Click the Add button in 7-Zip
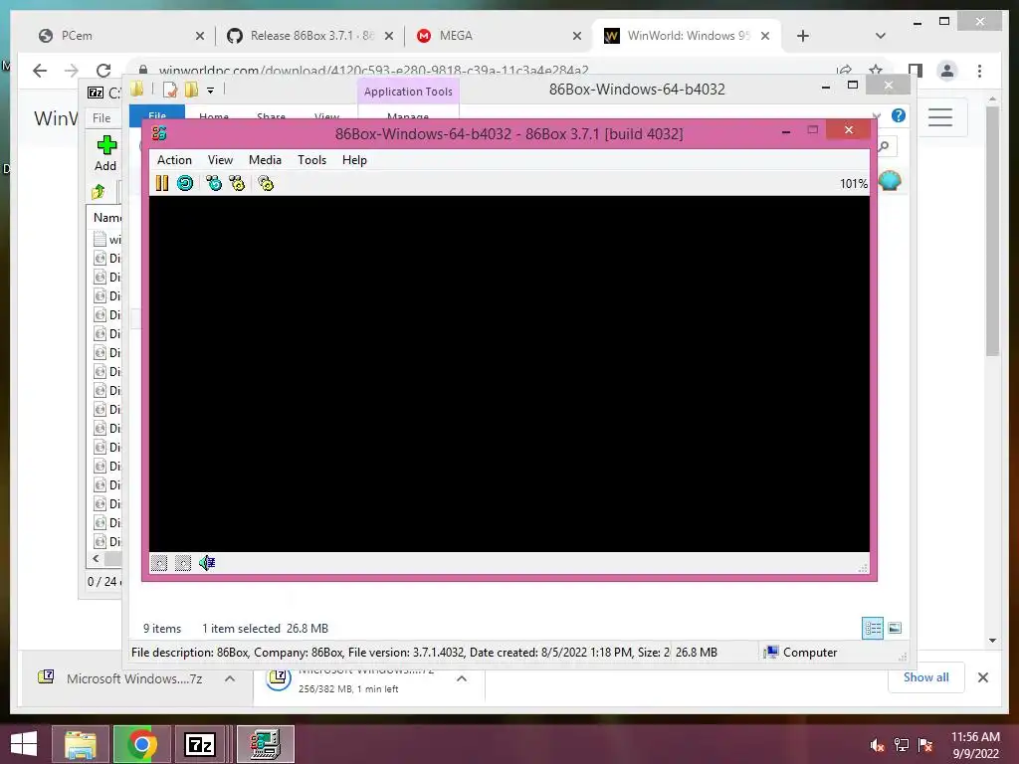Viewport: 1019px width, 764px height. (105, 153)
